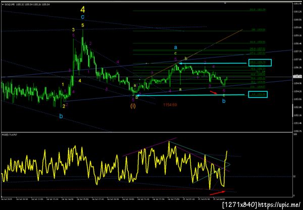This screenshot has width=303, height=210.
Task: Select the large yellow wave 4 label
Action: pyautogui.click(x=82, y=9)
